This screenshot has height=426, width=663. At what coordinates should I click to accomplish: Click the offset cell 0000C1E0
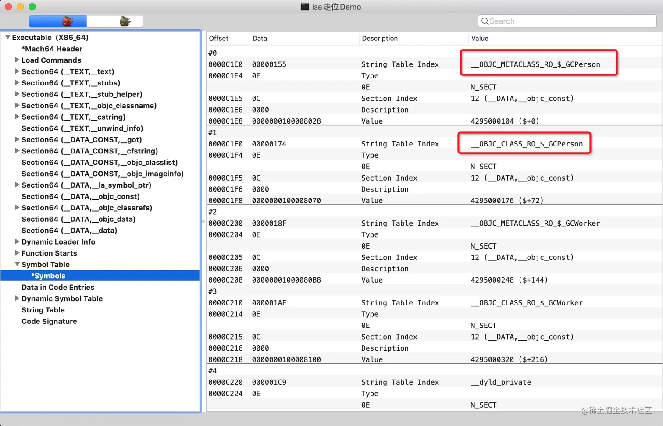225,64
